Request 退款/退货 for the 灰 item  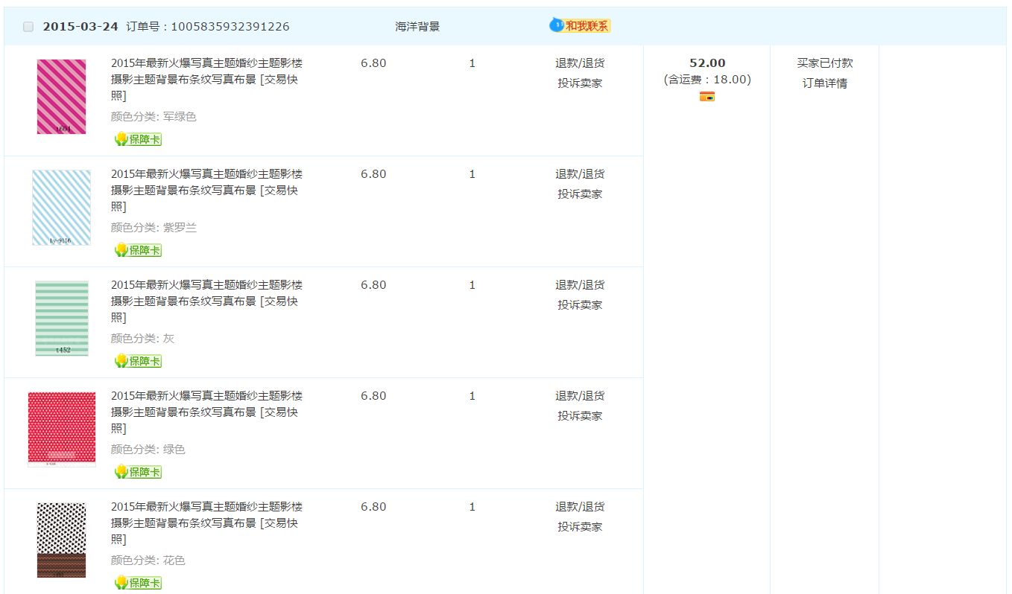pos(580,285)
